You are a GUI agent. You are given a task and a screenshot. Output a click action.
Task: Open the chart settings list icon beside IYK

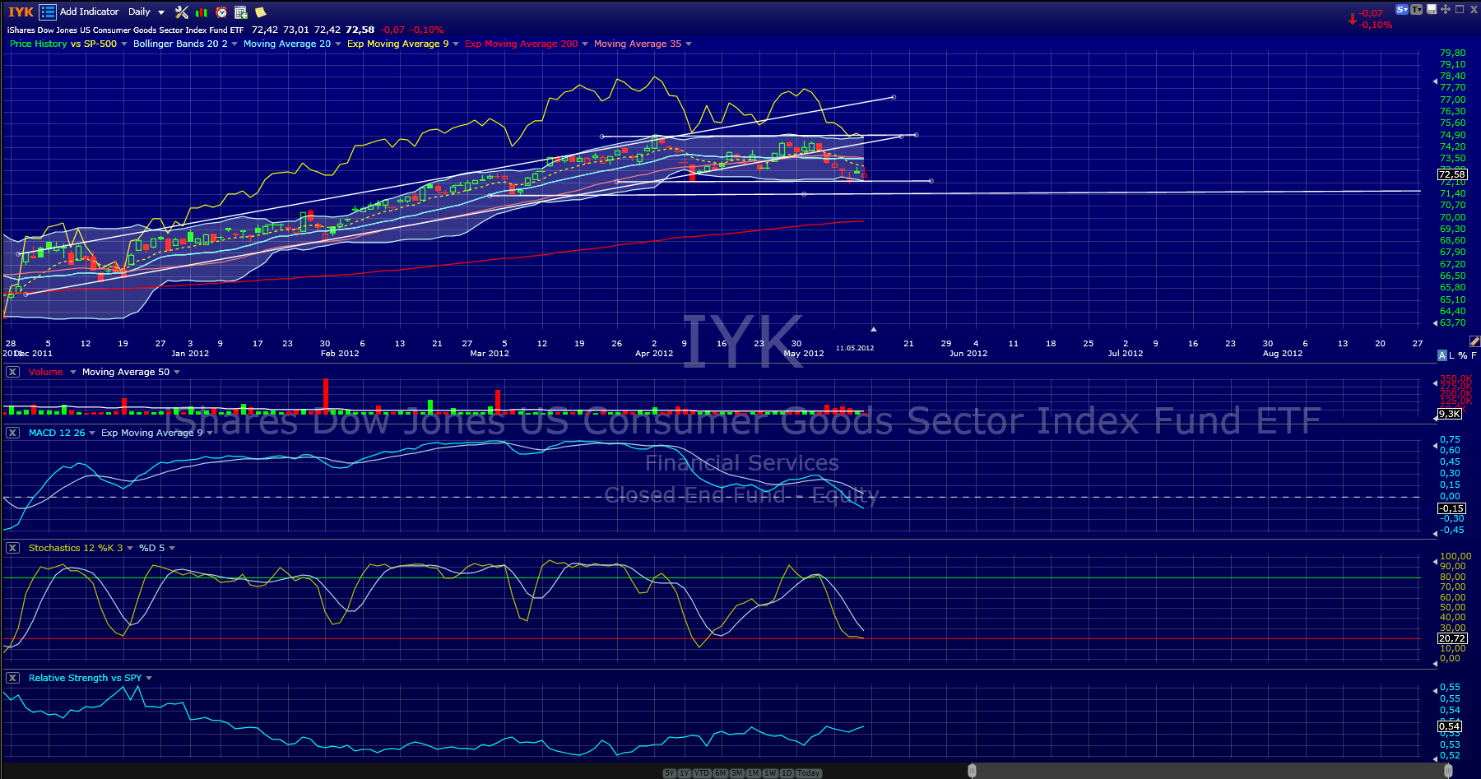[48, 12]
